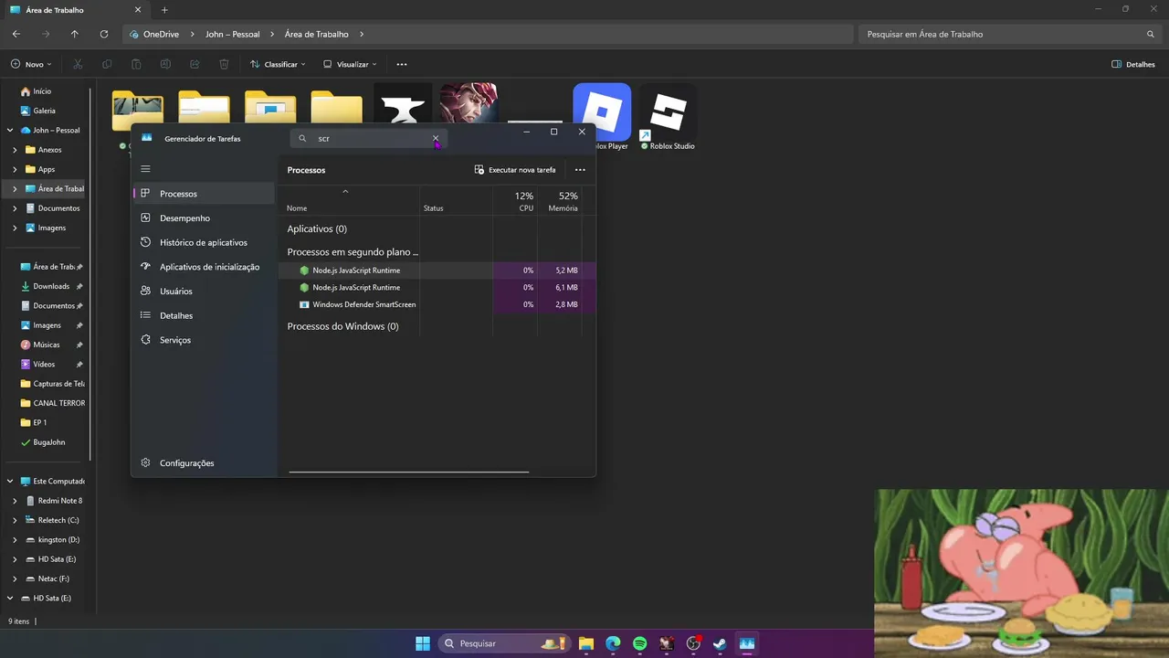Open Steam from the taskbar
Screen dimensions: 1169x658
(720, 643)
